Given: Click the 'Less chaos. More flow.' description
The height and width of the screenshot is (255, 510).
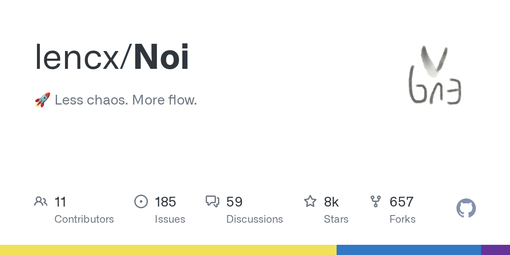Looking at the screenshot, I should click(126, 100).
